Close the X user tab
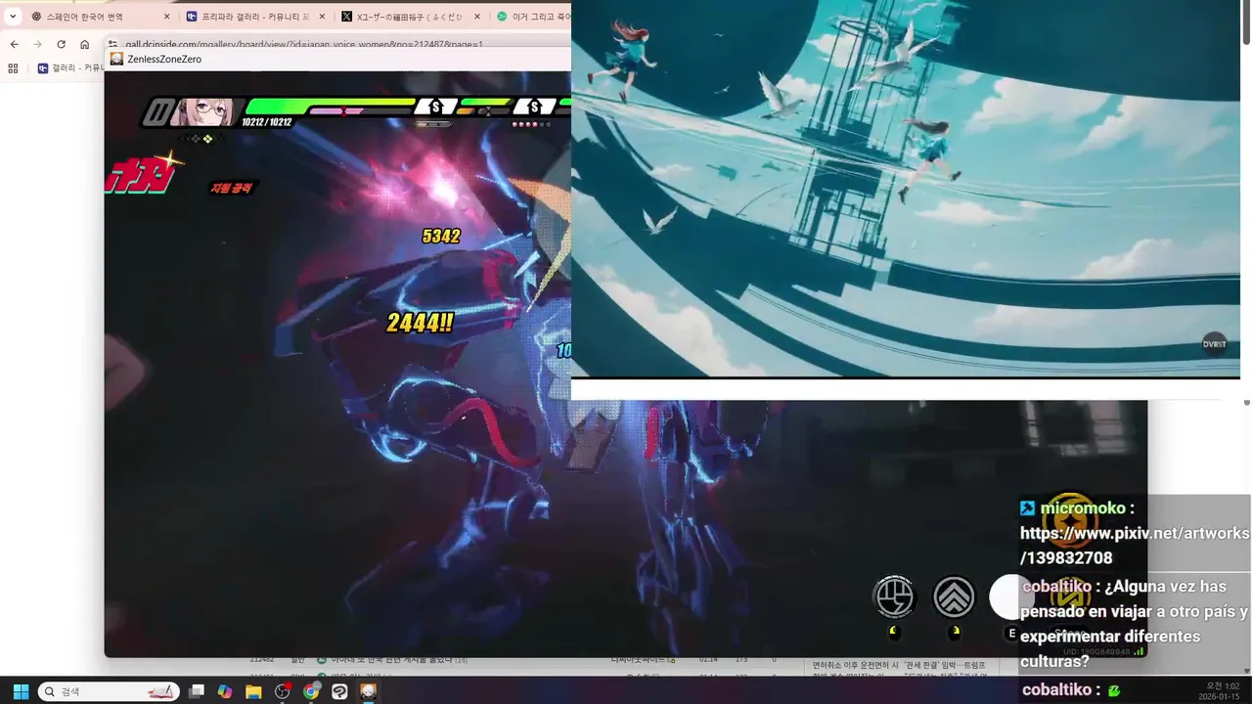Screen dimensions: 1252x704 coord(476,17)
